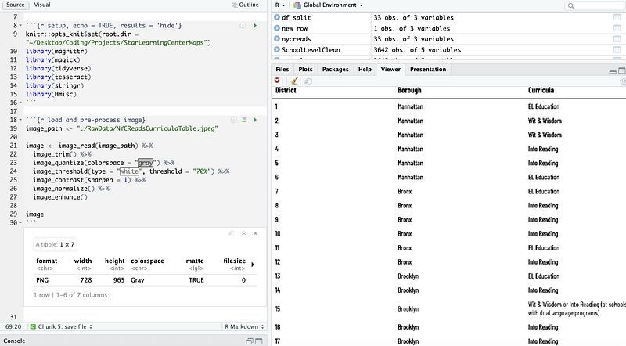Run the load and pre-process image chunk
This screenshot has height=346, width=626.
[x=255, y=119]
